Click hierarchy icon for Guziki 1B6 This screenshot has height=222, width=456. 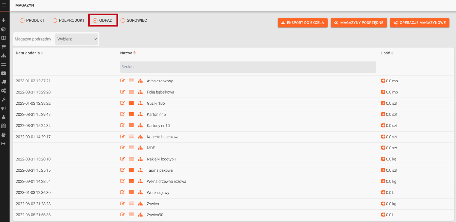[x=140, y=103]
